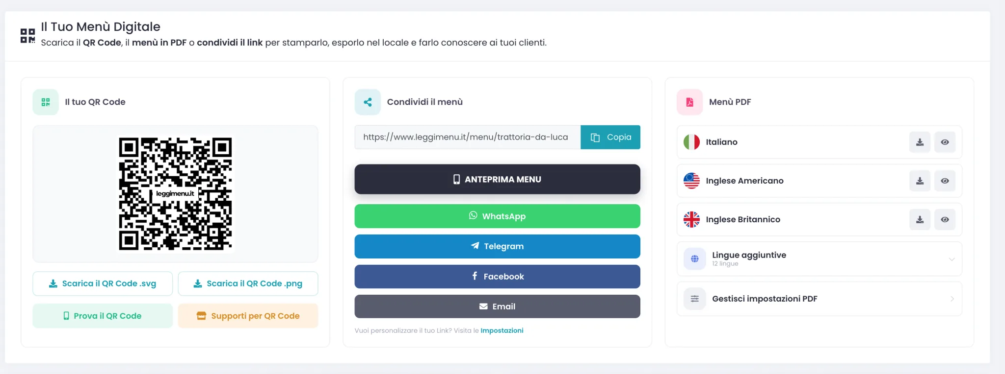This screenshot has width=1005, height=374.
Task: Click the pink PDF file icon
Action: coord(689,102)
